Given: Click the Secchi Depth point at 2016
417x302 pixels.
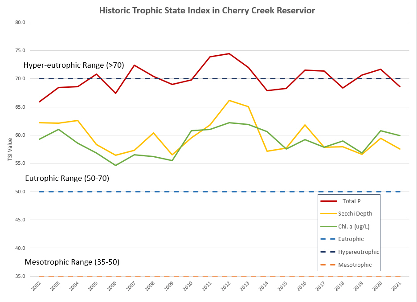Looking at the screenshot, I should point(305,125).
